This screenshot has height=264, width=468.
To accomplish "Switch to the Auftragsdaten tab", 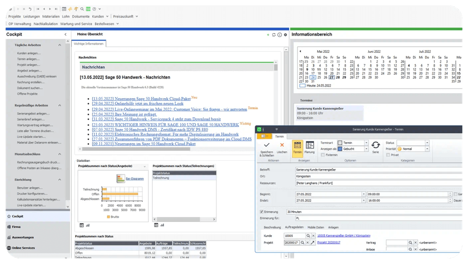I will coord(294,227).
